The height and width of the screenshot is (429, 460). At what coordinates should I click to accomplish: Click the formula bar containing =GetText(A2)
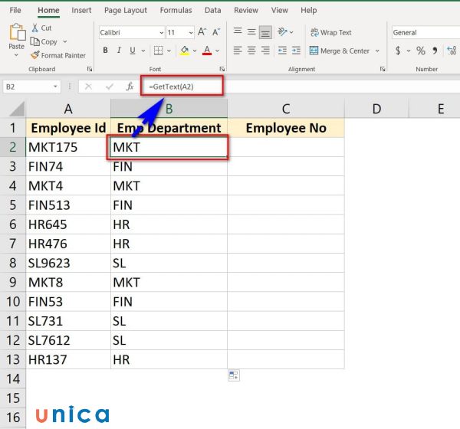tap(182, 87)
